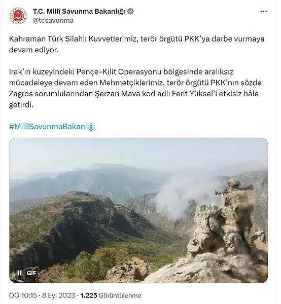
Task: Click the T.C. Millî Savunma Bakanlığı display name
Action: [x=79, y=12]
